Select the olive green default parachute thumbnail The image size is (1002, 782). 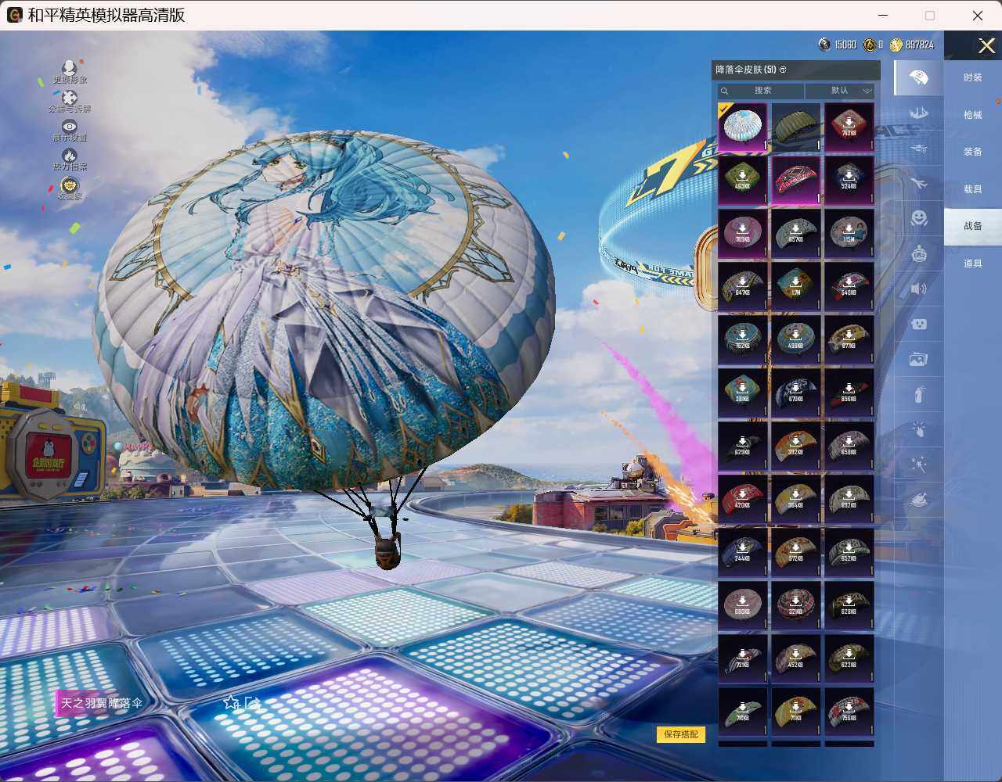click(796, 127)
